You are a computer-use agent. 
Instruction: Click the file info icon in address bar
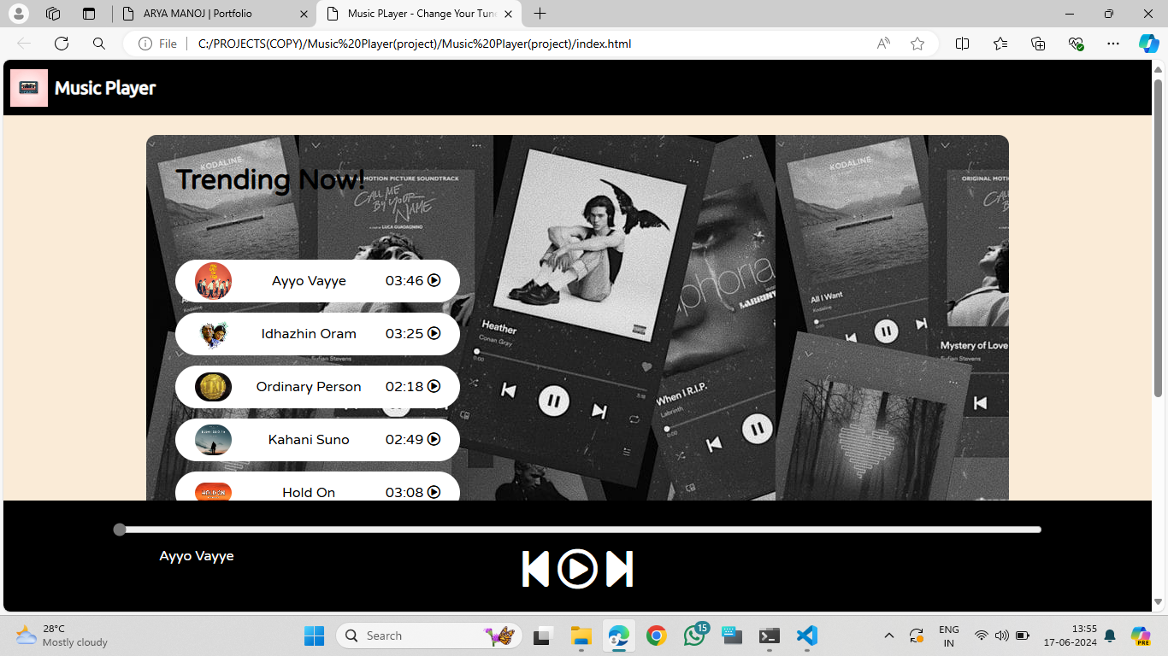pos(145,44)
